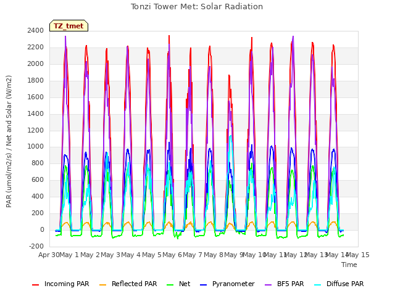Click the chart title 'Tonzi Tower Met: Solar Radiation'
This screenshot has height=296, width=395.
197,7
